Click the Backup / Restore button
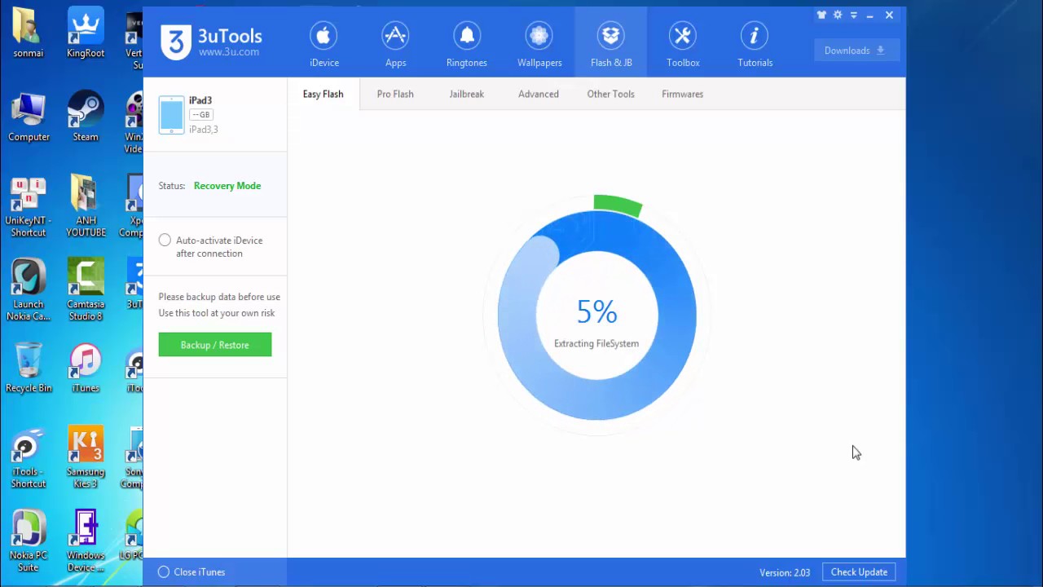The width and height of the screenshot is (1043, 587). 215,345
